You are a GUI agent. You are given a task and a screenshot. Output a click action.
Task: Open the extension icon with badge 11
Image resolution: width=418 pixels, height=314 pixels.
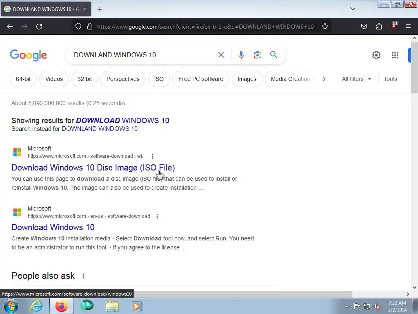[x=394, y=26]
